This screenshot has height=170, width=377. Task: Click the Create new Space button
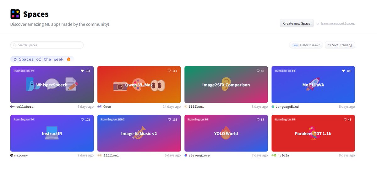click(x=297, y=23)
